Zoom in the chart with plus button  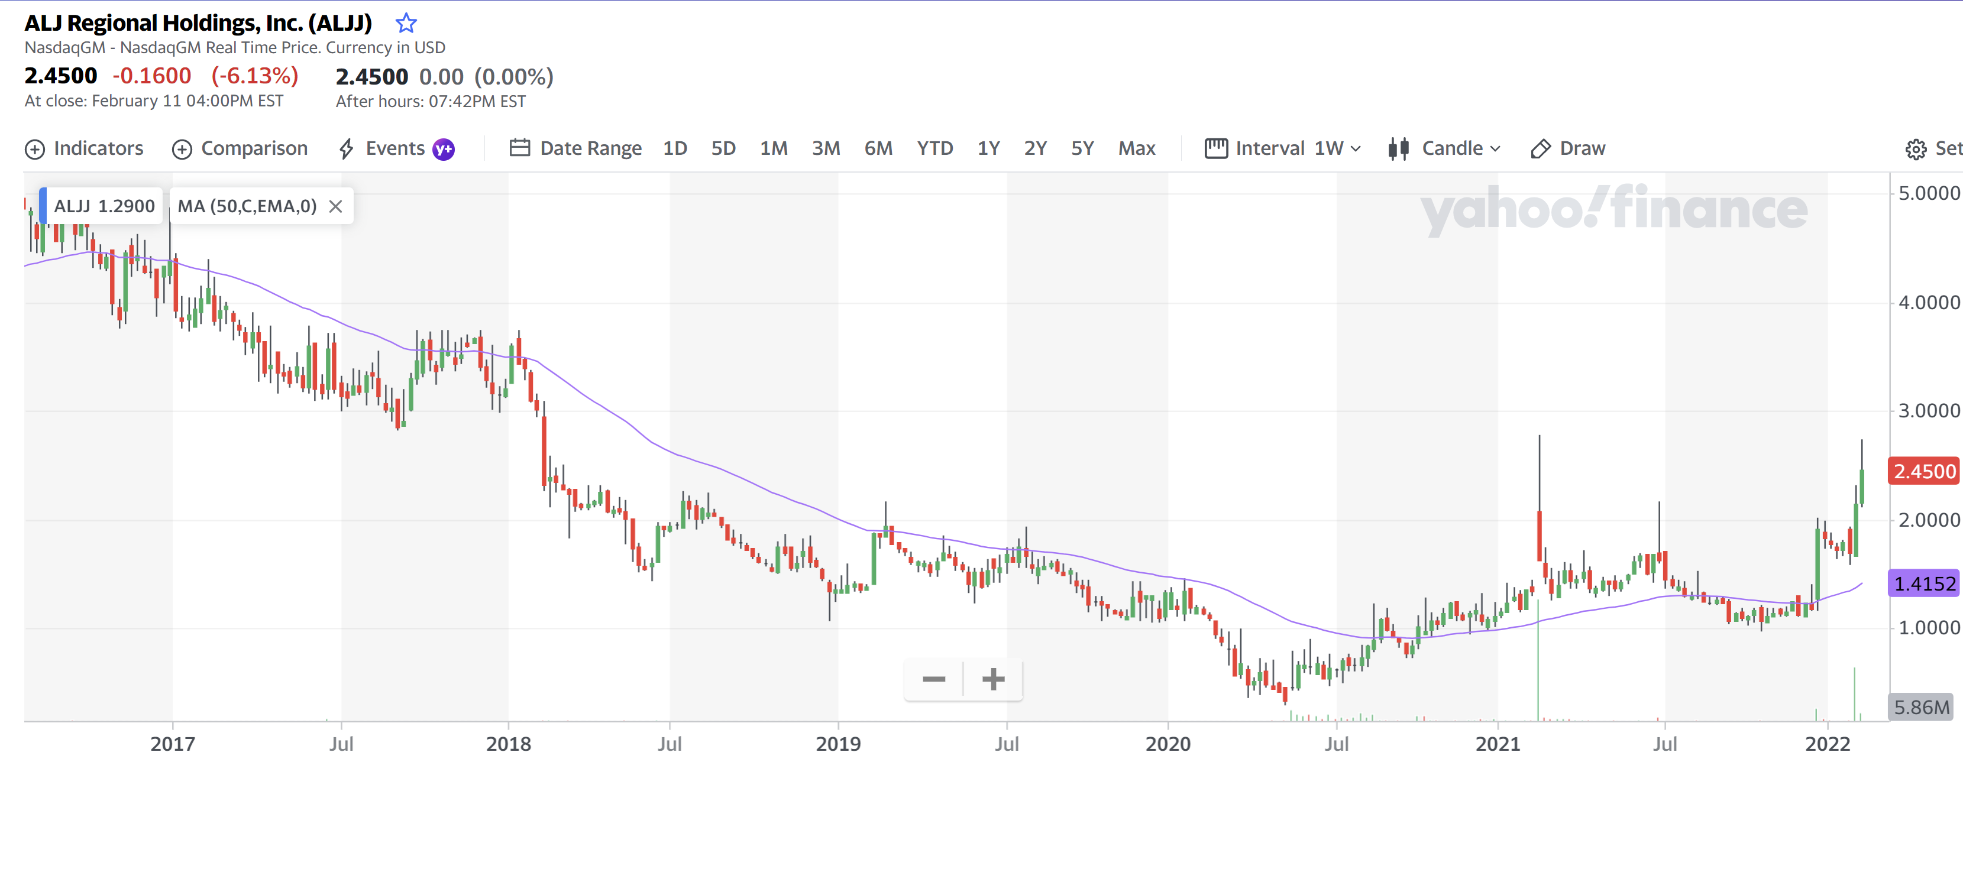(x=993, y=679)
